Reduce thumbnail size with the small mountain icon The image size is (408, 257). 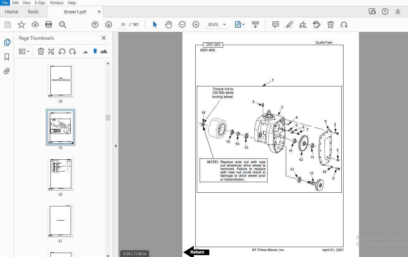tap(85, 52)
